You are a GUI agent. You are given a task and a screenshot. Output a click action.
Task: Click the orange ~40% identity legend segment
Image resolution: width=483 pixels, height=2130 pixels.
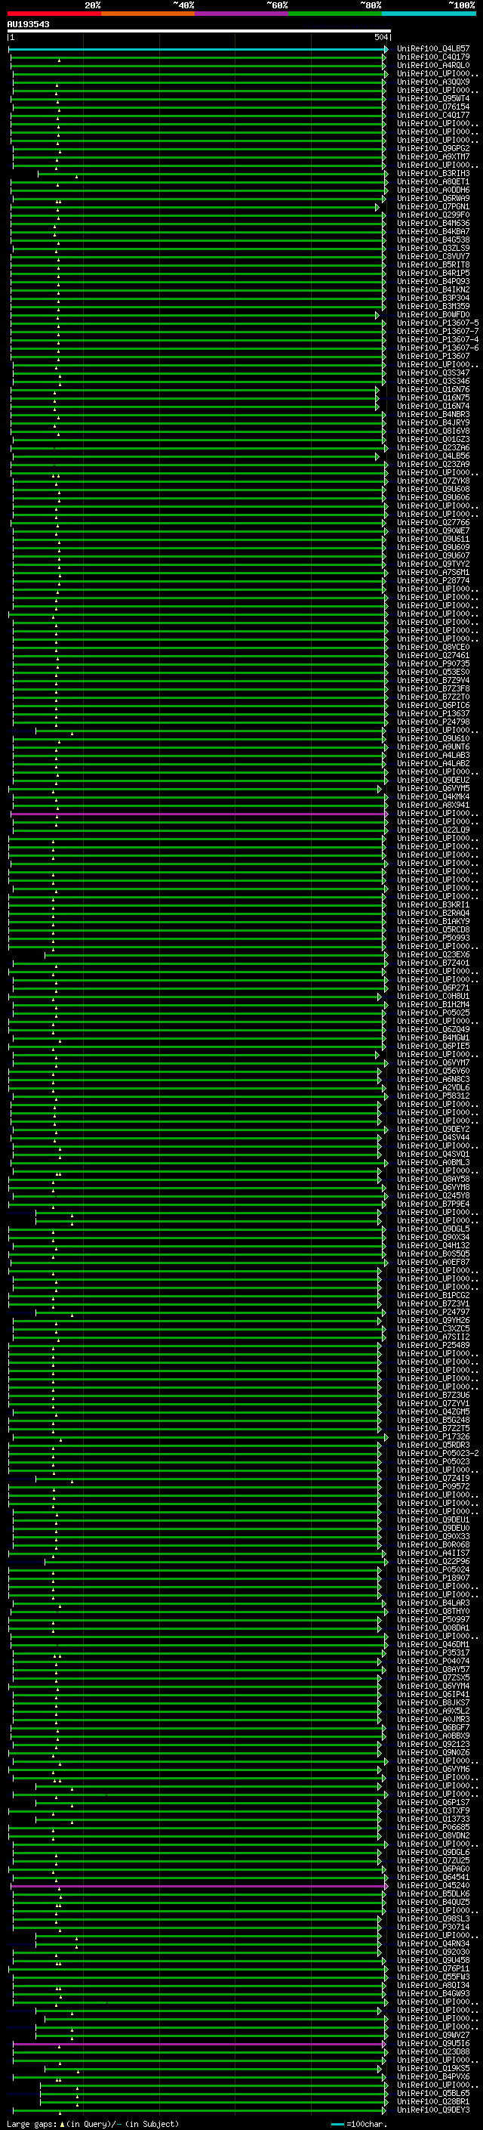coord(148,14)
